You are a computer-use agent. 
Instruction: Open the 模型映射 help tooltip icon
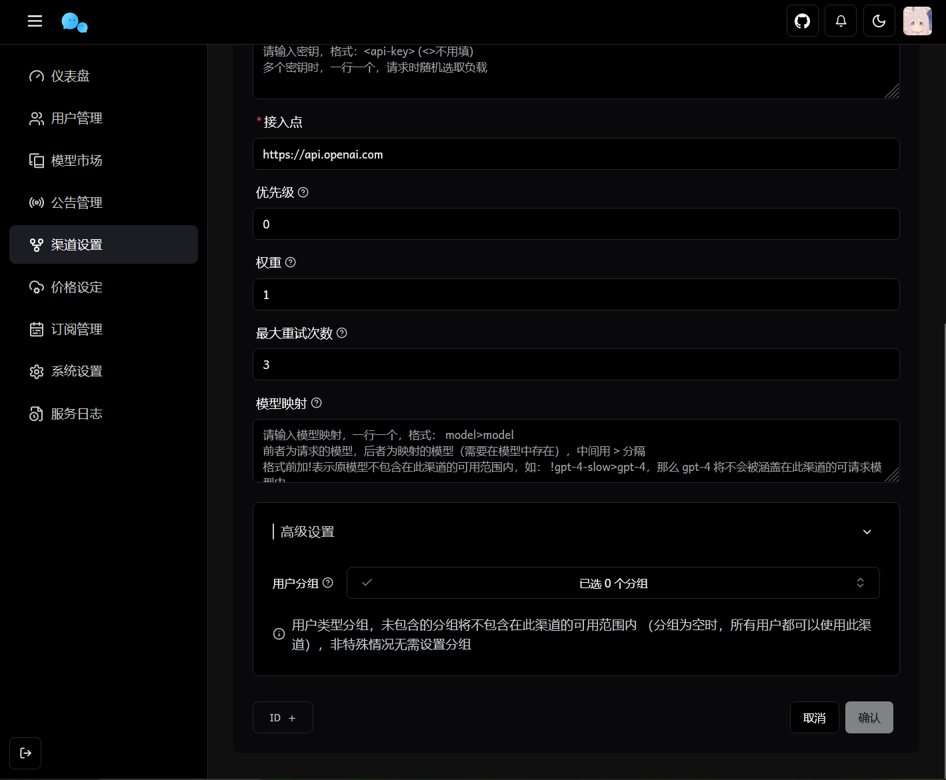click(x=316, y=402)
